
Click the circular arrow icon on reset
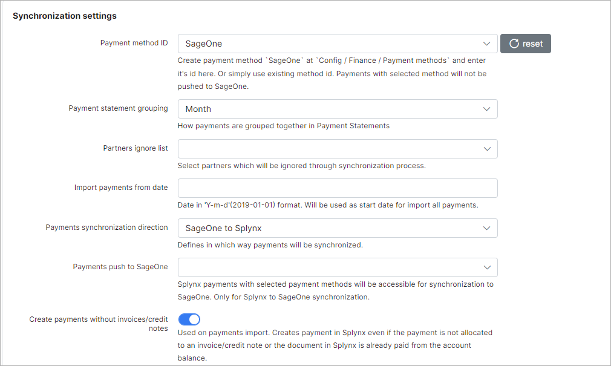pos(514,44)
